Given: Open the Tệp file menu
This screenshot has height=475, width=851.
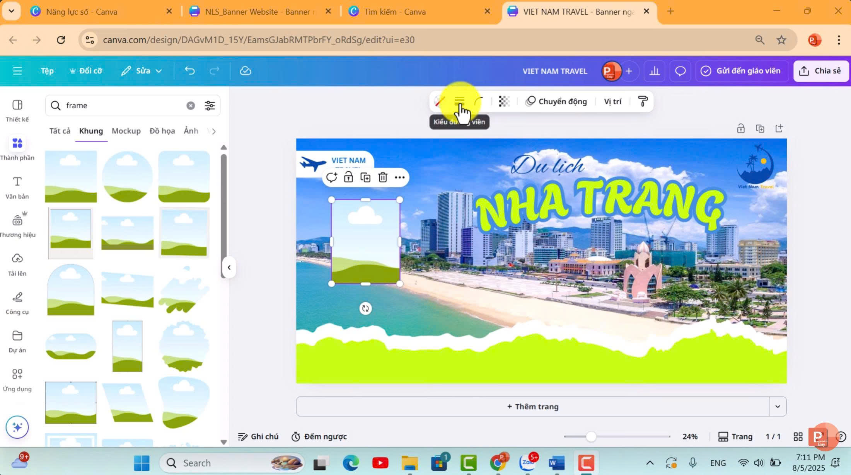Looking at the screenshot, I should point(47,71).
